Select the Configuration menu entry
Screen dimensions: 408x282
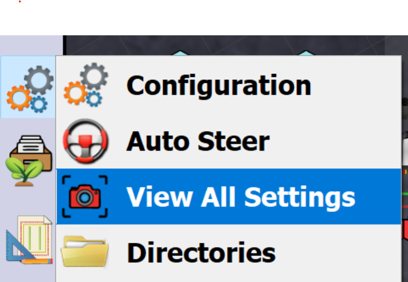click(x=228, y=85)
